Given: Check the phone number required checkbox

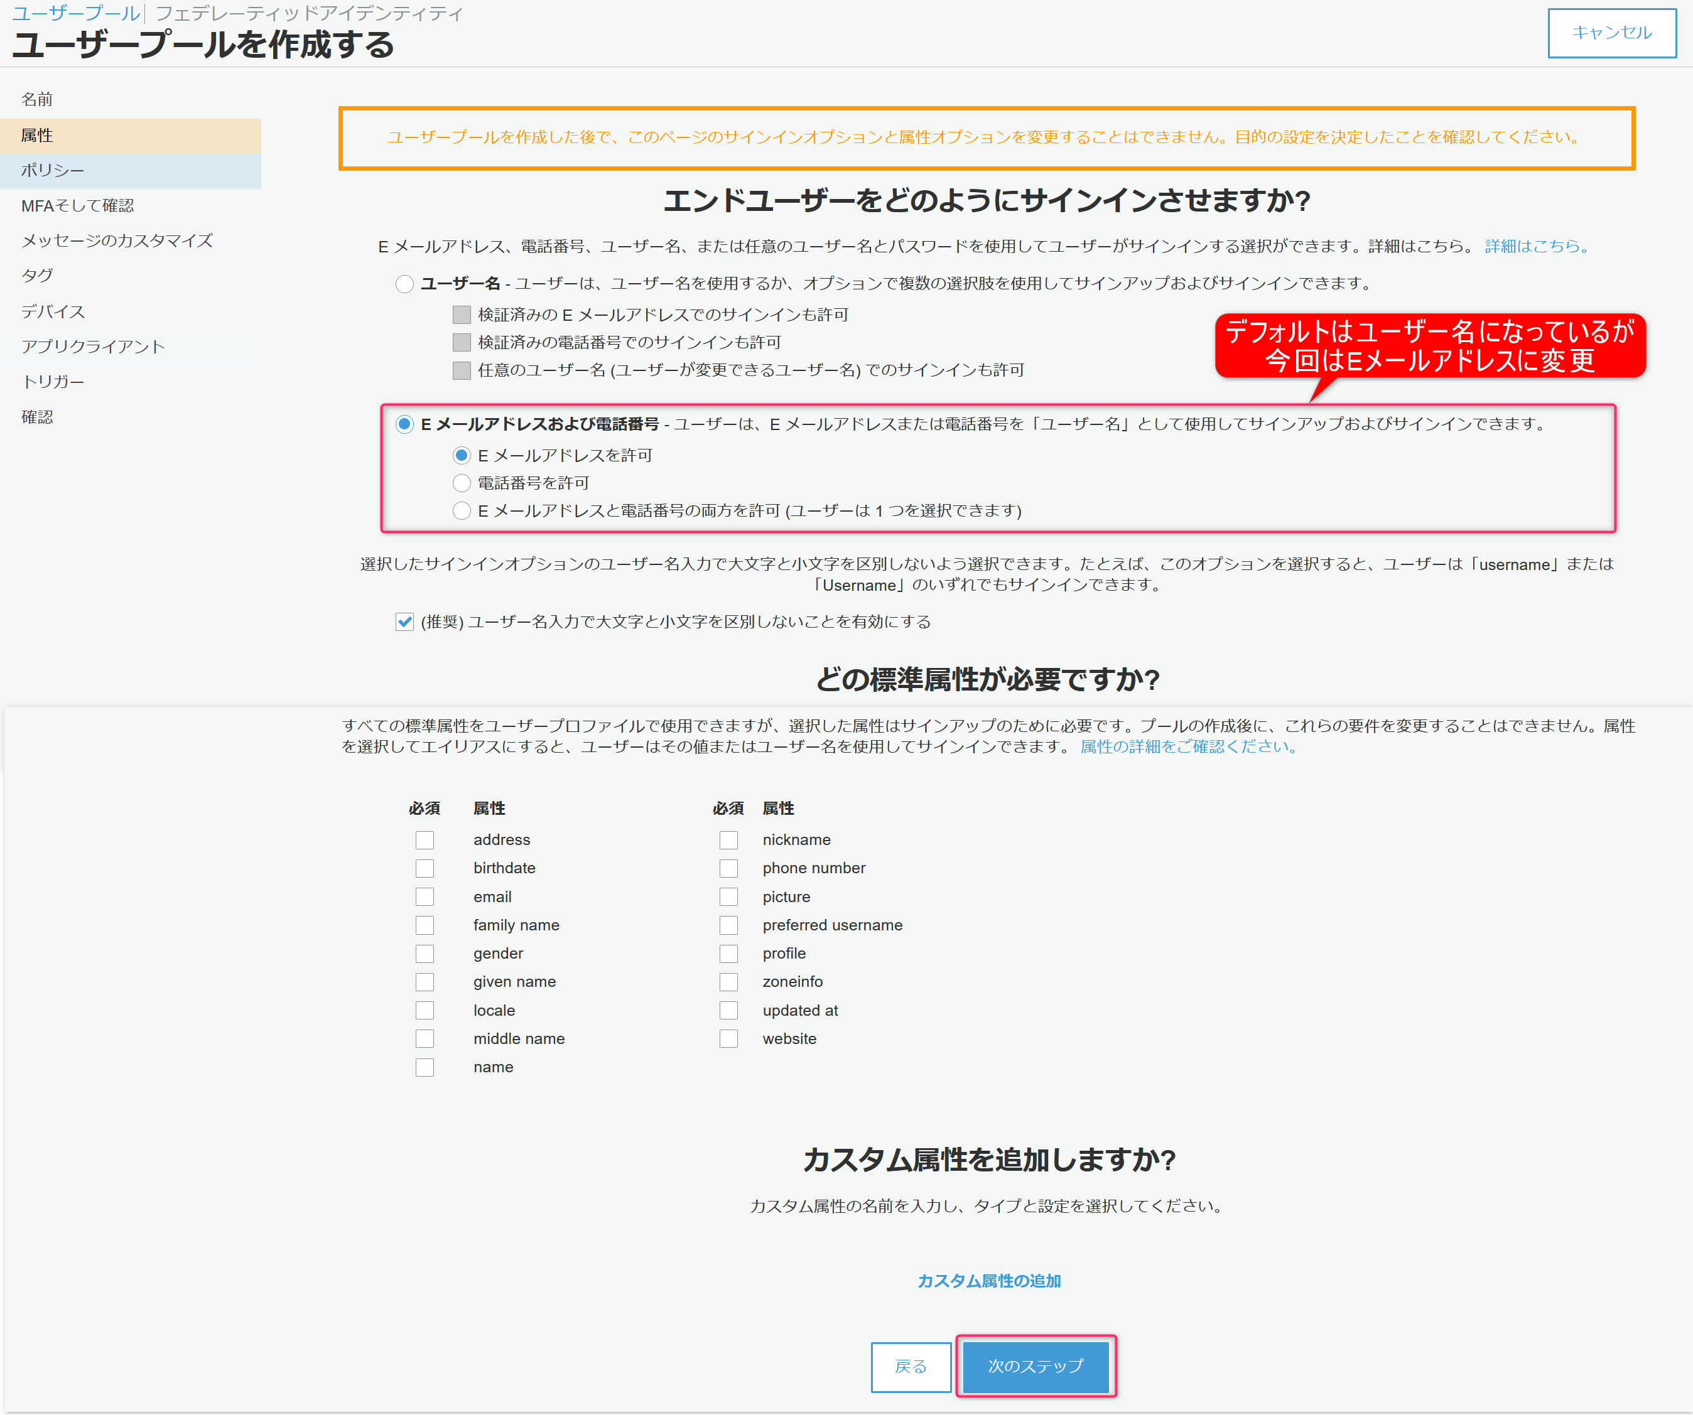Looking at the screenshot, I should (729, 868).
